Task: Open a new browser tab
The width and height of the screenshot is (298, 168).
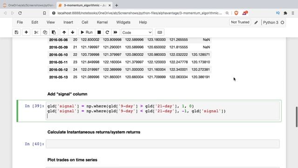Action: click(116, 5)
